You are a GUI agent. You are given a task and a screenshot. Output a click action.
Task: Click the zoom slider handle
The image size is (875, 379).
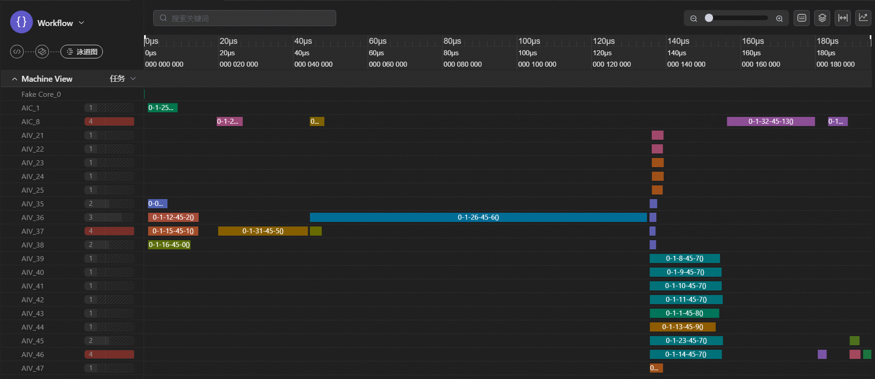click(x=709, y=18)
